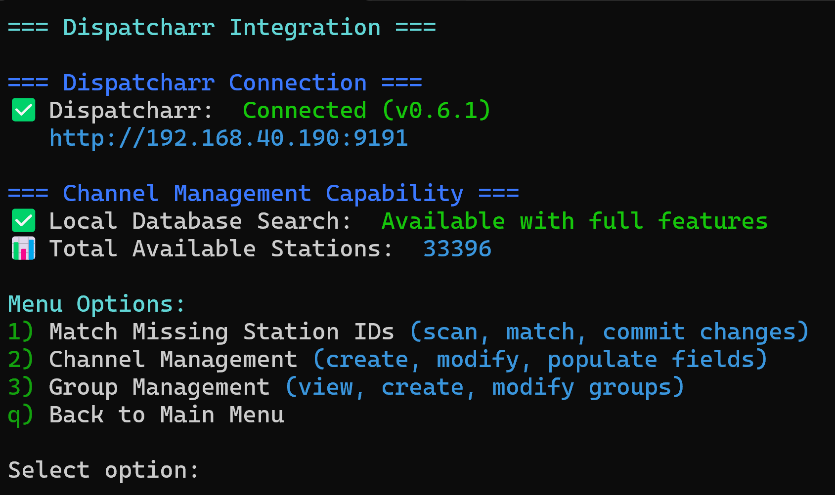Click the Available with full features text
Image resolution: width=835 pixels, height=495 pixels.
click(x=574, y=221)
